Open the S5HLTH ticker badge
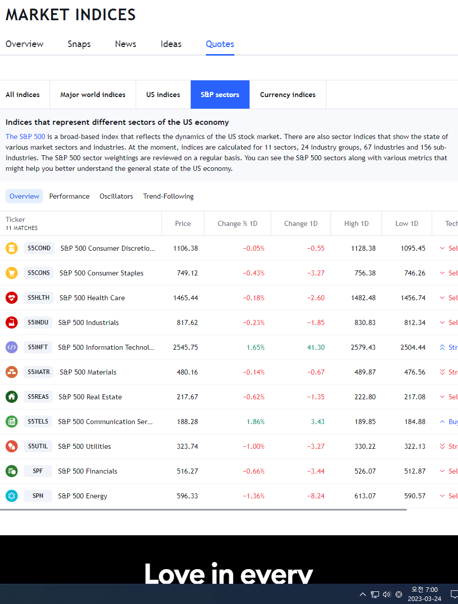 click(38, 298)
